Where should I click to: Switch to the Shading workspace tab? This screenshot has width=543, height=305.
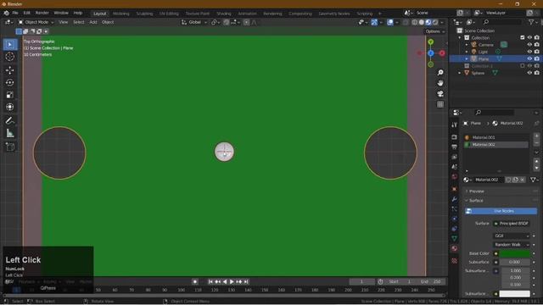224,14
